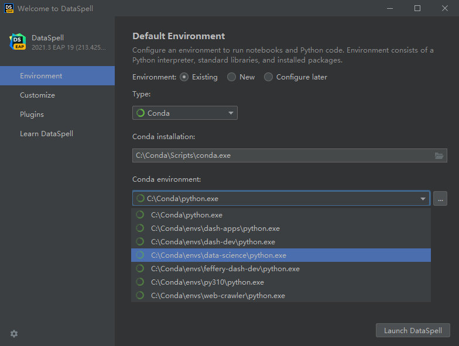459x346 pixels.
Task: Select the New environment radio button
Action: click(232, 77)
